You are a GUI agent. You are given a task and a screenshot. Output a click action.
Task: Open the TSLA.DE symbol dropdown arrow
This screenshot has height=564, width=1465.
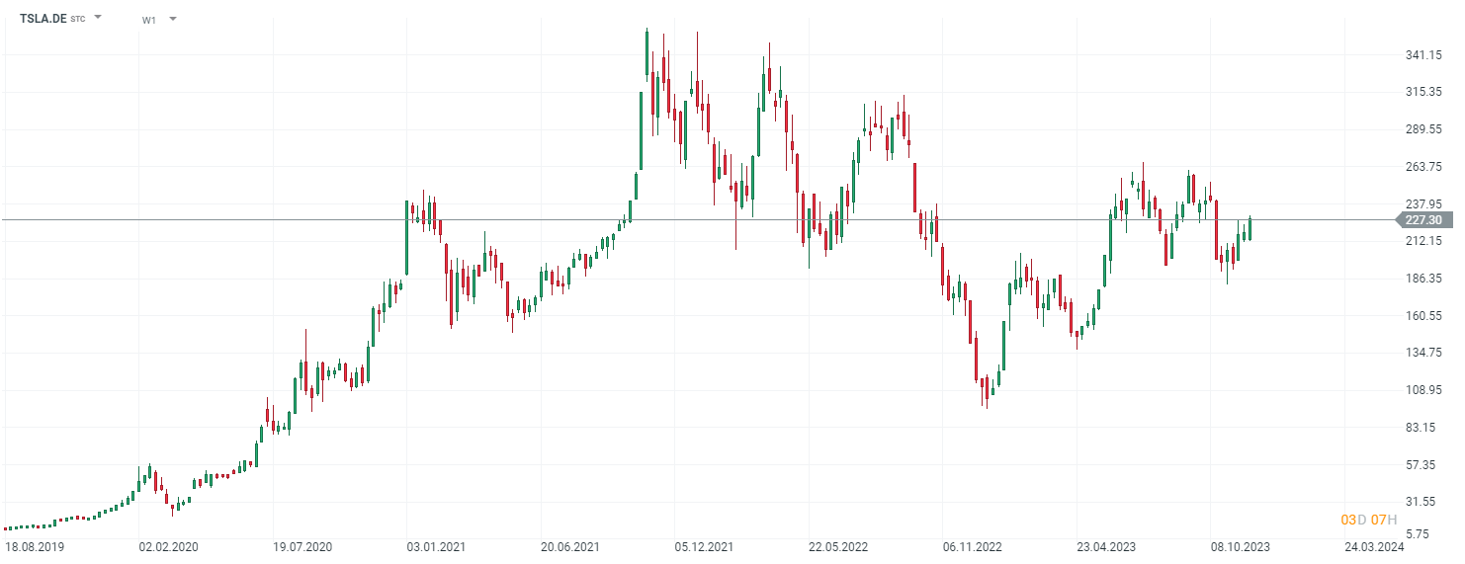pos(98,18)
